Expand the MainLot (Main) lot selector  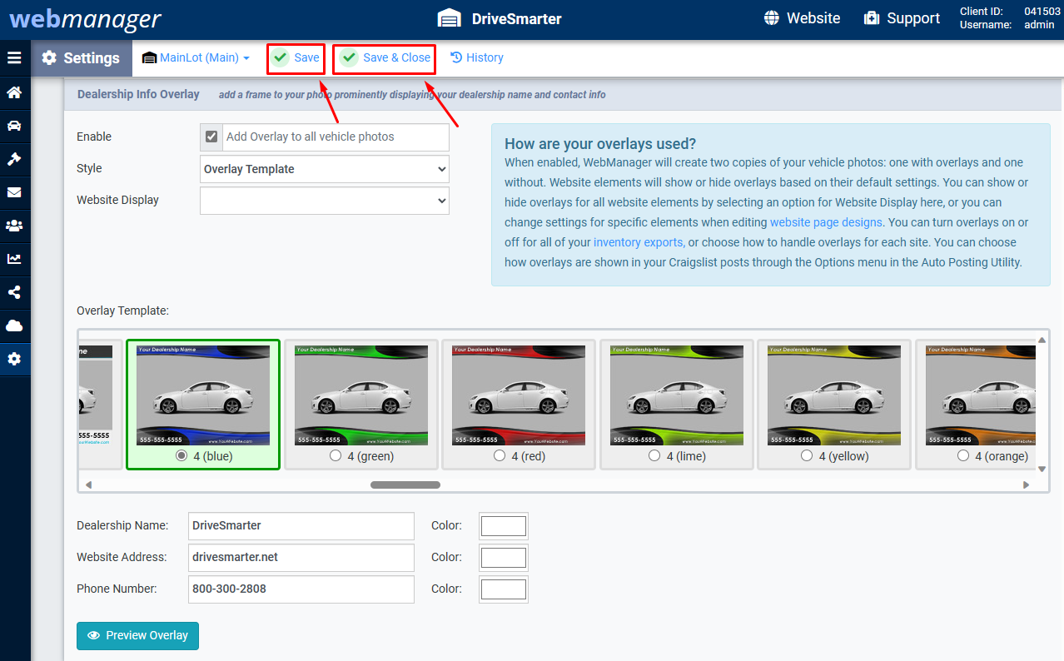pyautogui.click(x=196, y=57)
